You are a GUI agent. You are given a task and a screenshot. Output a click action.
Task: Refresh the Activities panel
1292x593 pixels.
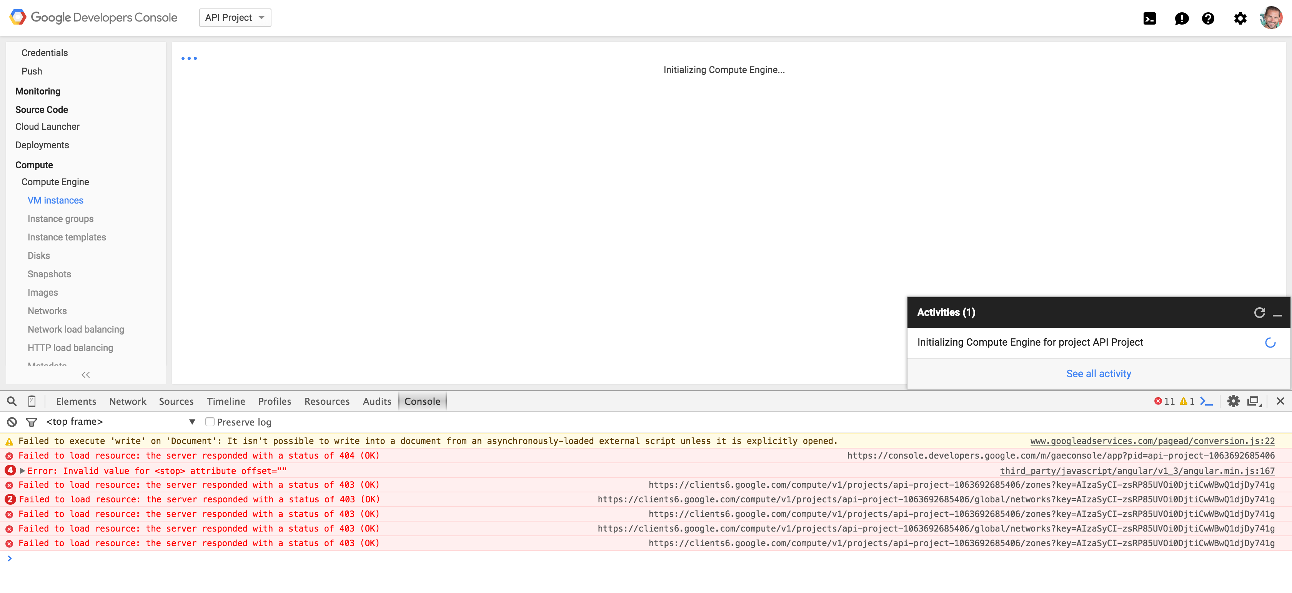(x=1259, y=313)
